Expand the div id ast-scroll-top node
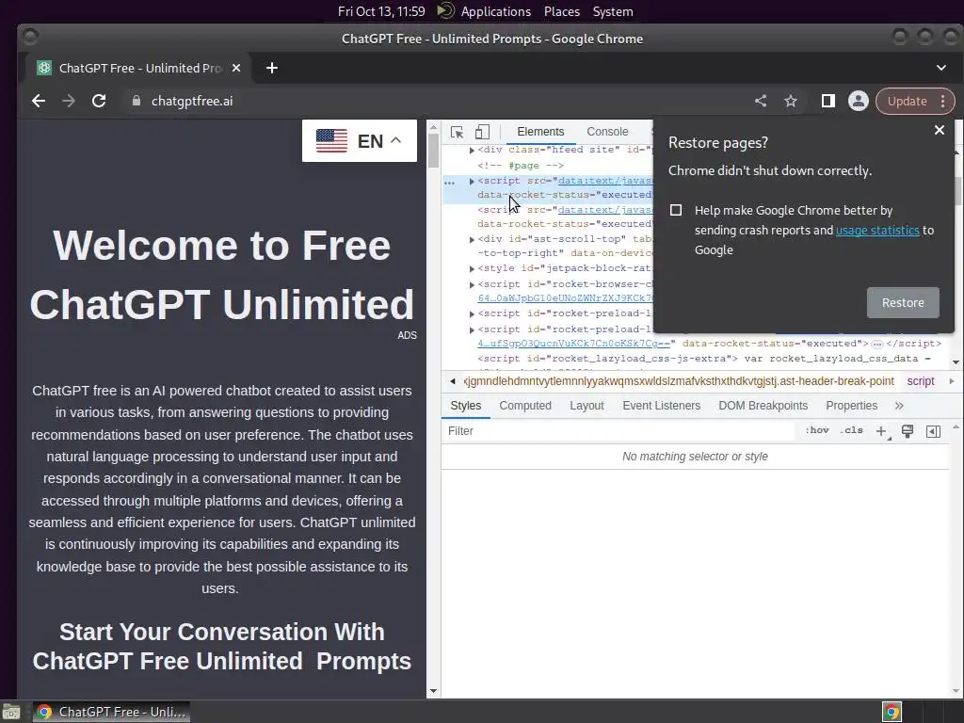Image resolution: width=964 pixels, height=723 pixels. [x=472, y=240]
